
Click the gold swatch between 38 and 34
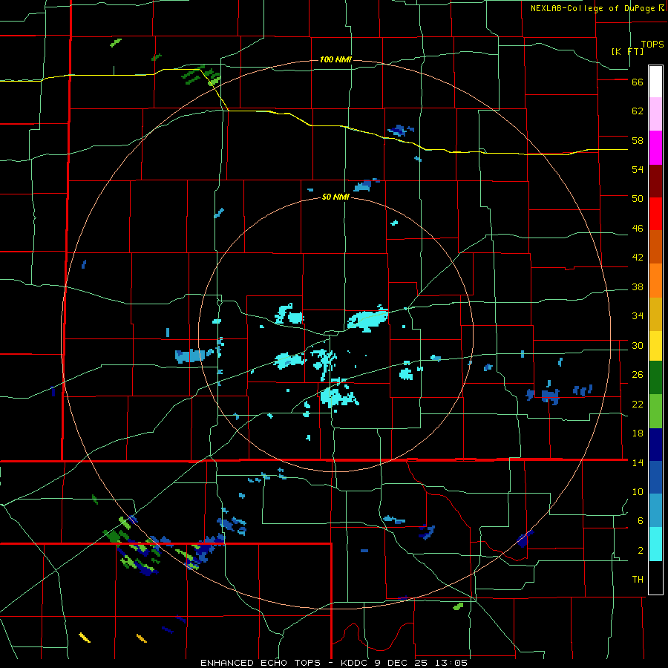pyautogui.click(x=655, y=314)
